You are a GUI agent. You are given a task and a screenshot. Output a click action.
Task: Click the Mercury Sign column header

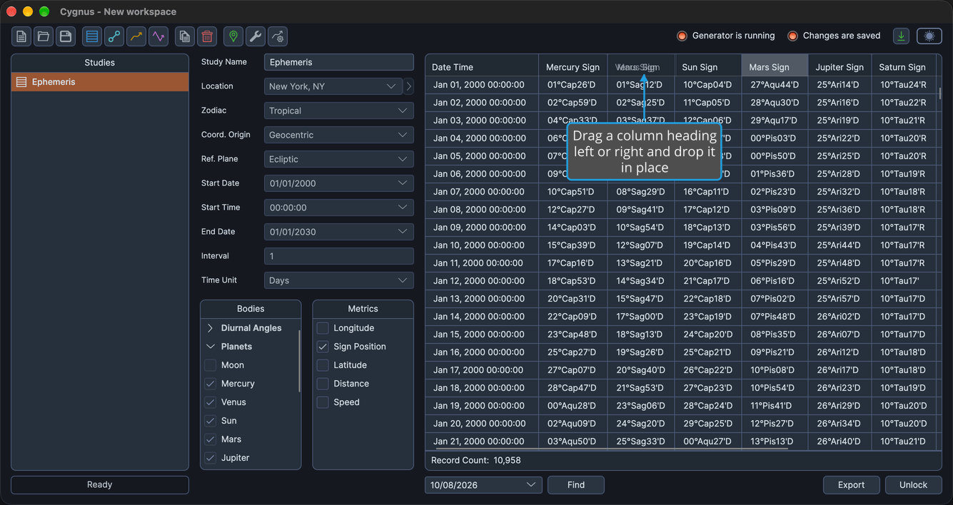[x=573, y=67]
